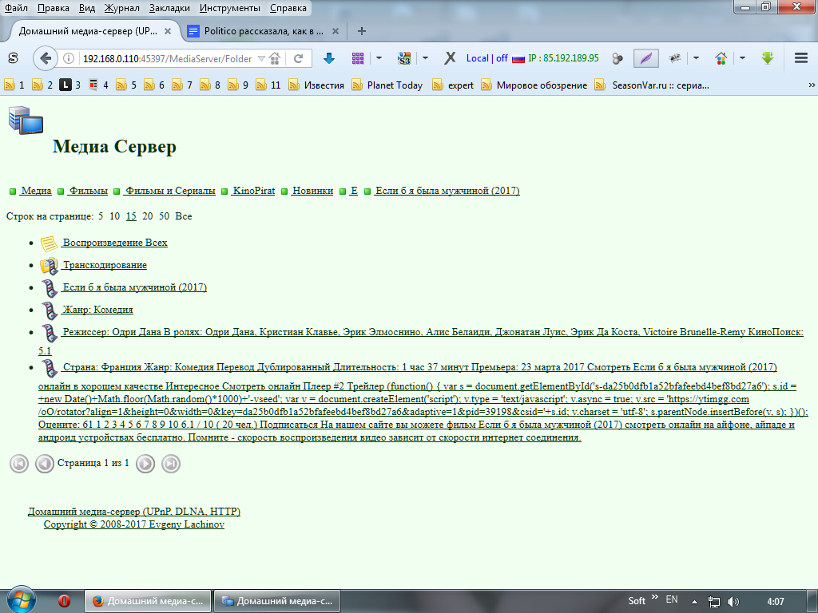Image resolution: width=818 pixels, height=613 pixels.
Task: Launch Opera from the taskbar
Action: (x=65, y=600)
